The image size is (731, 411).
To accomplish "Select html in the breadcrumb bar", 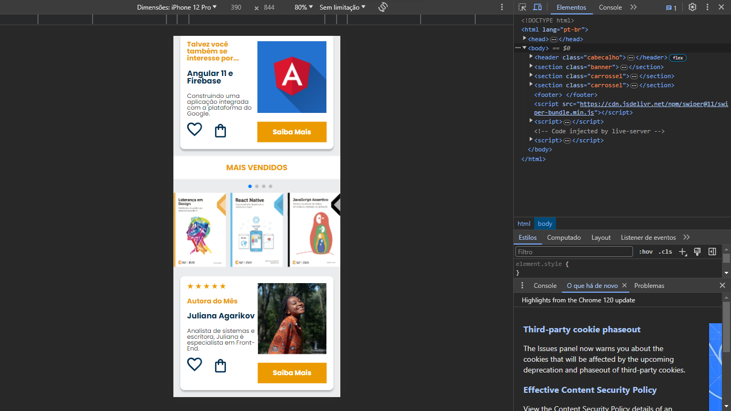I will (524, 224).
